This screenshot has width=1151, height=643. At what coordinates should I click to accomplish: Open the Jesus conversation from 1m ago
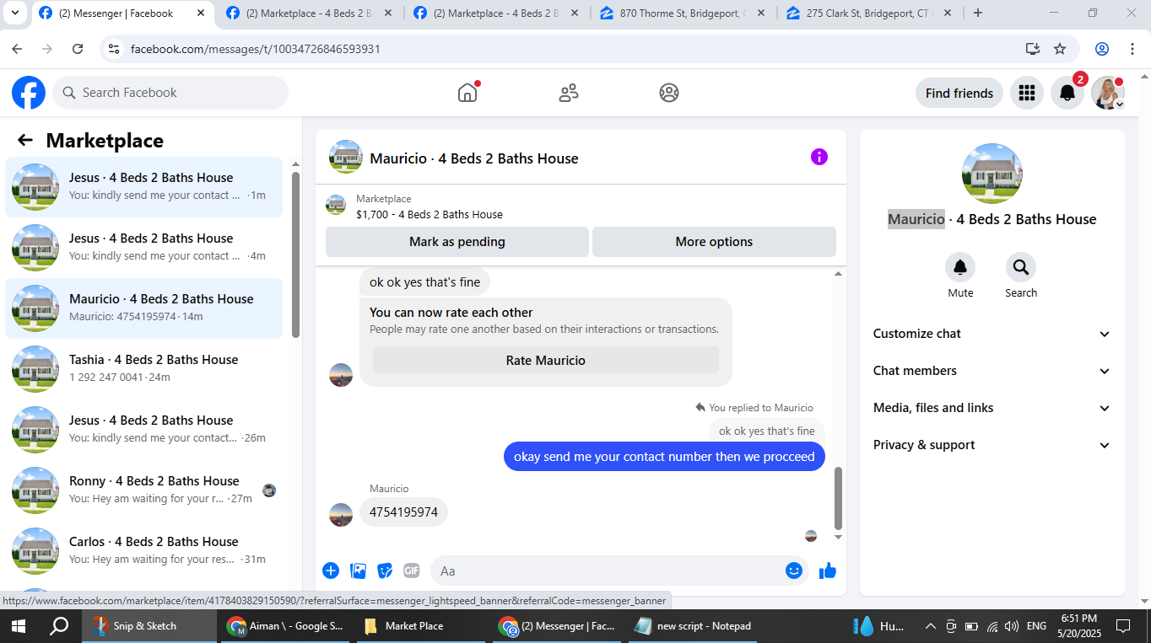pyautogui.click(x=143, y=186)
